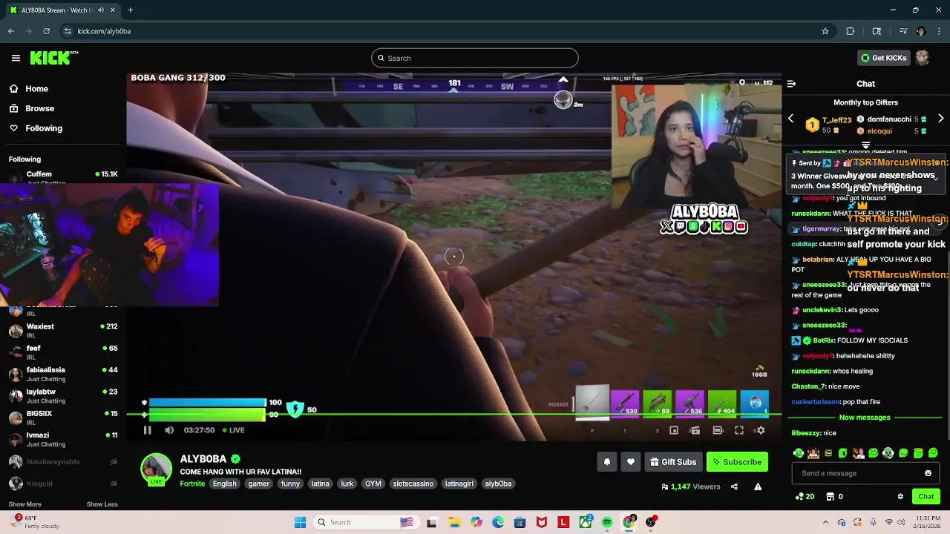Collapse the Monthly top Gifters section

click(x=865, y=145)
